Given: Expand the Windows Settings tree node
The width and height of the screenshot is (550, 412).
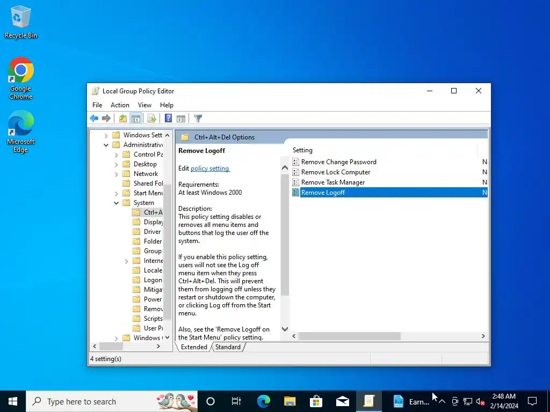Looking at the screenshot, I should pyautogui.click(x=106, y=135).
